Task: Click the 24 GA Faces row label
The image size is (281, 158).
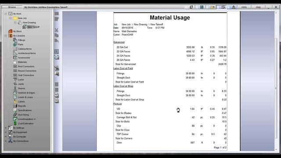Action: (x=123, y=56)
